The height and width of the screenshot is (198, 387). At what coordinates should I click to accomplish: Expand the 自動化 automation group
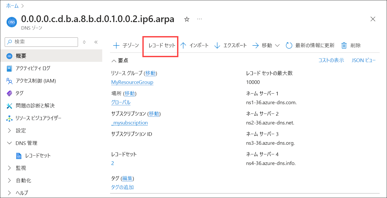[x=9, y=180]
